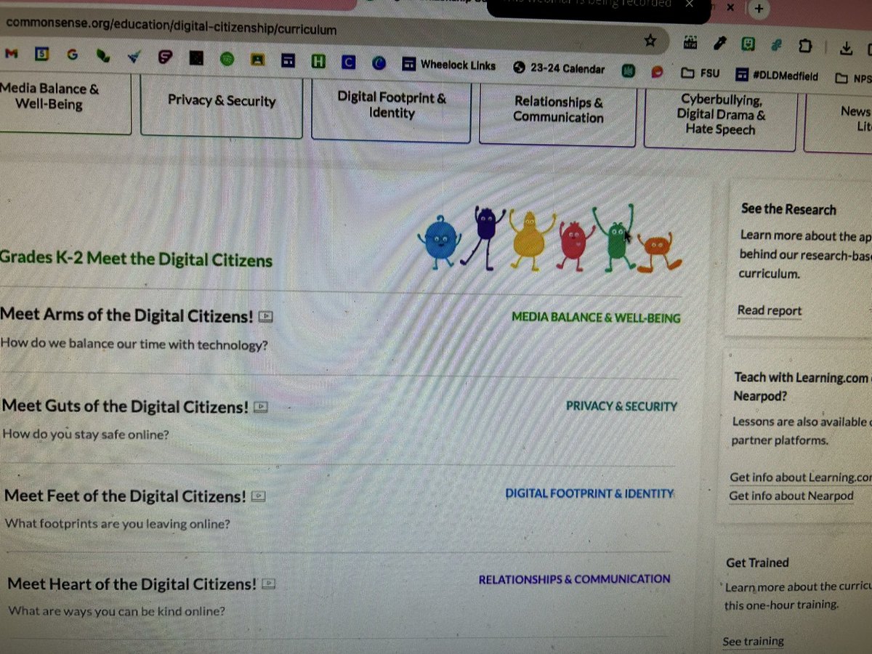Open Meet Feet of the Digital Citizens lesson
Screen dimensions: 872x654
(126, 496)
